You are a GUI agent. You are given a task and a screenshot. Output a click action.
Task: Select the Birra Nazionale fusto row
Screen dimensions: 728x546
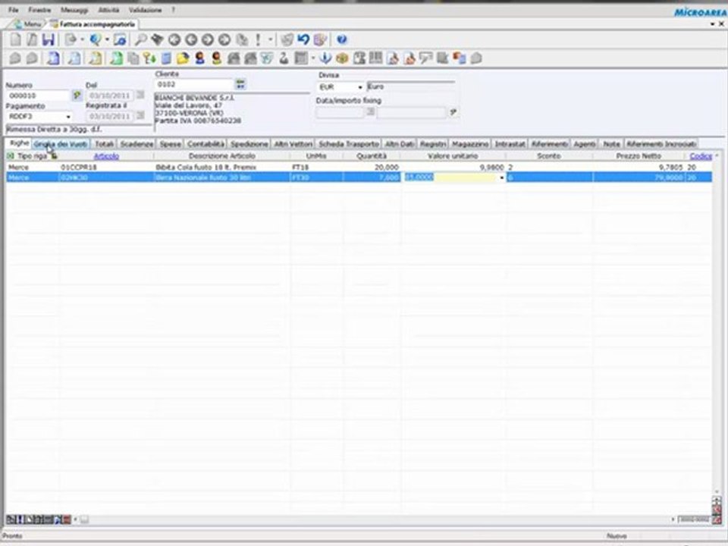click(x=359, y=177)
